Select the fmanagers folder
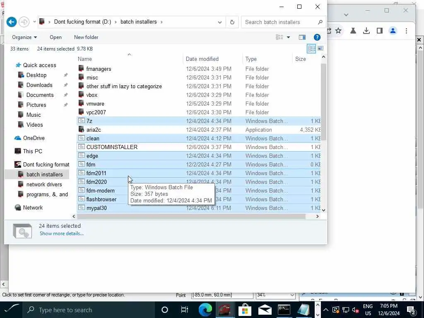Screen dimensions: 424x318 [99, 69]
